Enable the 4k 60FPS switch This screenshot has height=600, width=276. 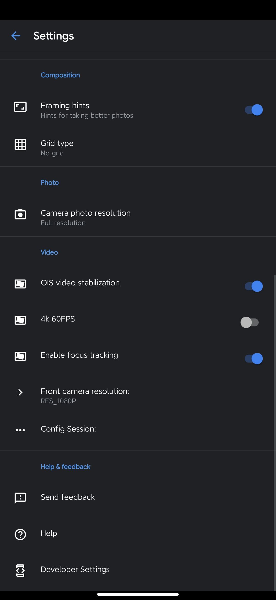point(250,323)
